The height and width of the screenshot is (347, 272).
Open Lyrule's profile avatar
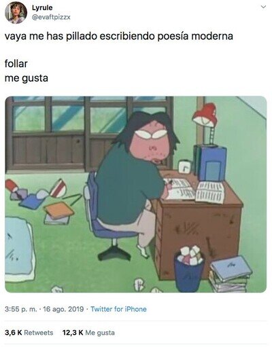pos(16,13)
